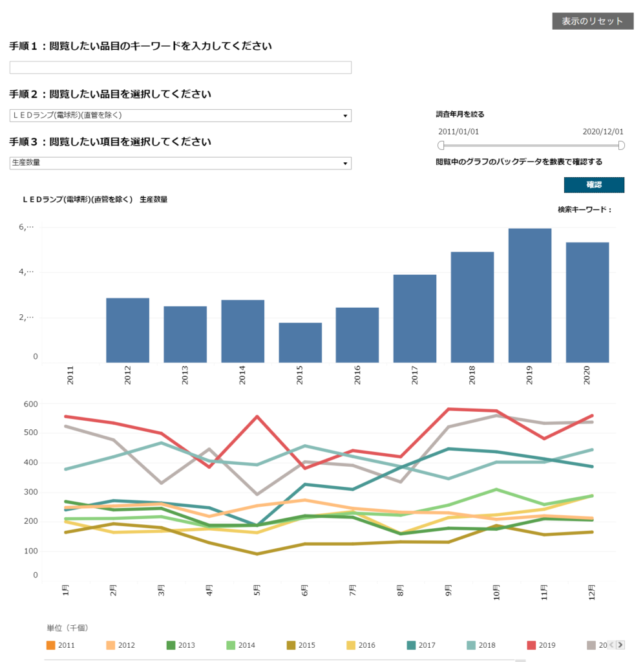The height and width of the screenshot is (662, 643).
Task: Focus the keyword search input field
Action: tap(180, 67)
